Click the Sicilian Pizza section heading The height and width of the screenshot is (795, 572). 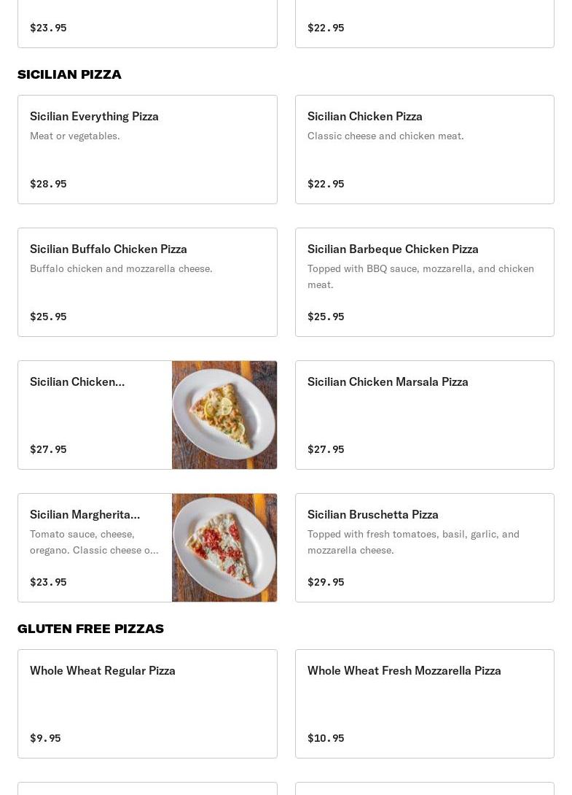coord(69,74)
